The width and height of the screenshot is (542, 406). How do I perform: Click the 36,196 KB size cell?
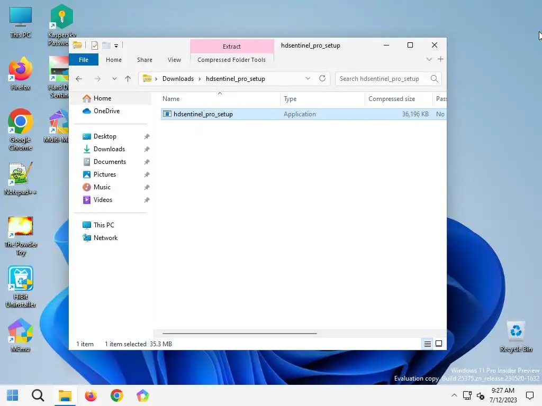point(415,114)
